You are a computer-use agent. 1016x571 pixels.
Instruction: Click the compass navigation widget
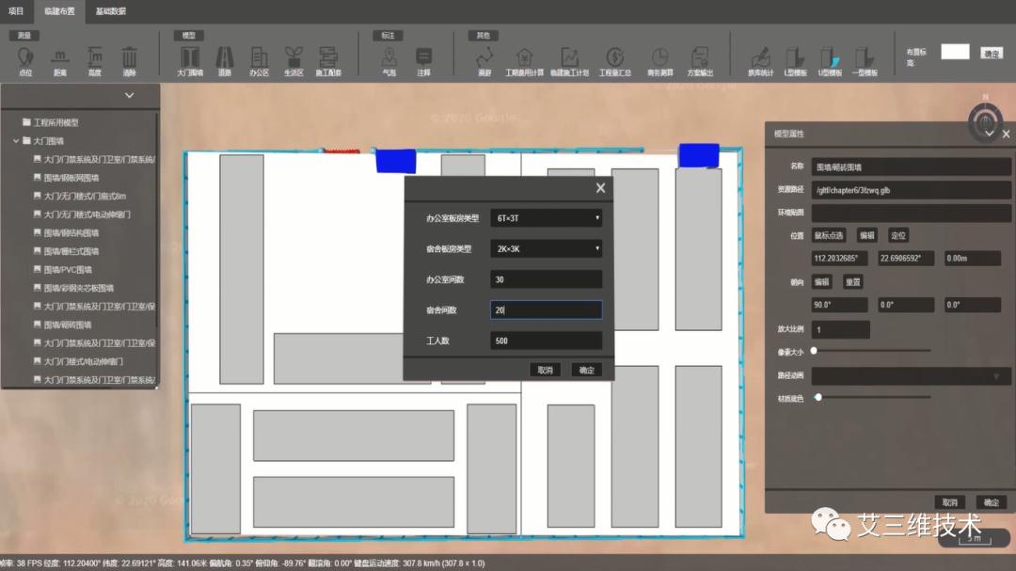985,122
